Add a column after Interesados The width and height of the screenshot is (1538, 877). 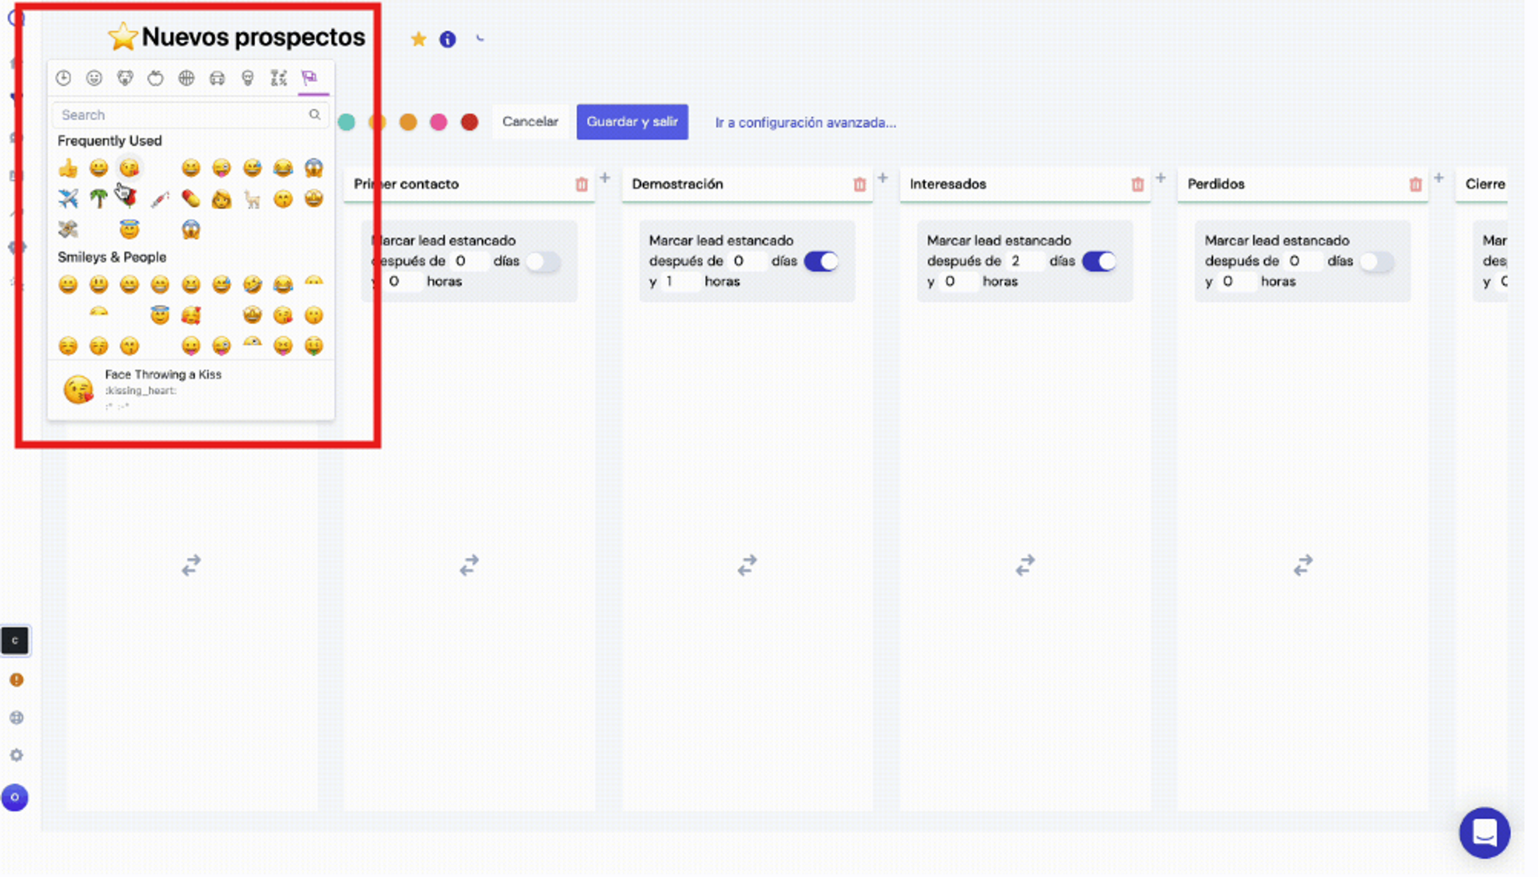click(1161, 178)
